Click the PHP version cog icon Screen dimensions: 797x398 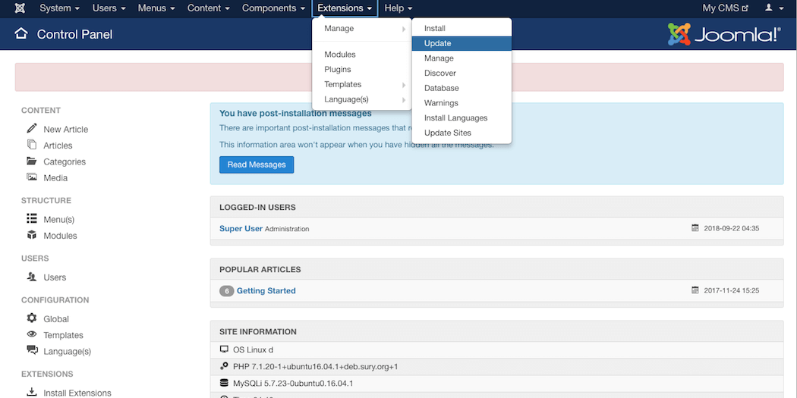click(x=224, y=366)
